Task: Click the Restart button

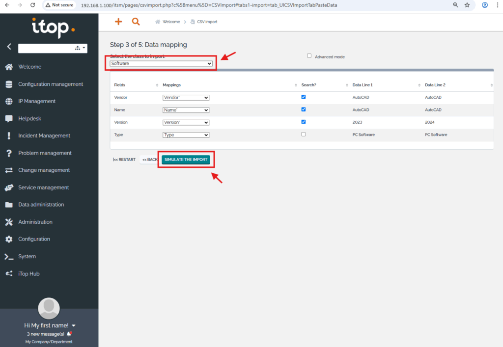Action: click(124, 160)
